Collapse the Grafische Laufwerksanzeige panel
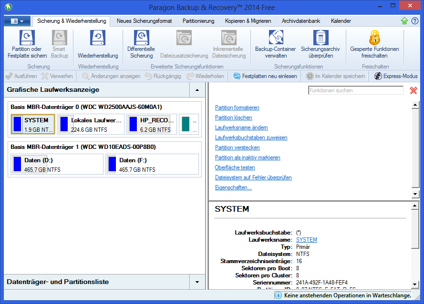424x304 pixels. click(x=197, y=90)
